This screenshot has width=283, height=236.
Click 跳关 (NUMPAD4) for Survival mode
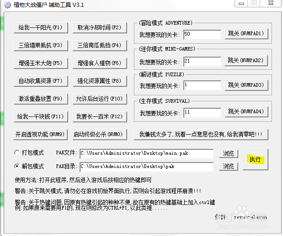click(246, 112)
